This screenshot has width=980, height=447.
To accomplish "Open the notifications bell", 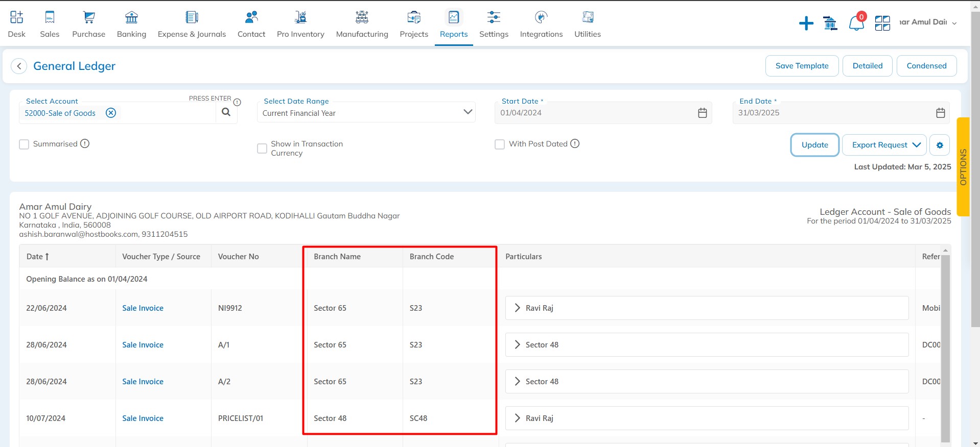I will pyautogui.click(x=856, y=23).
